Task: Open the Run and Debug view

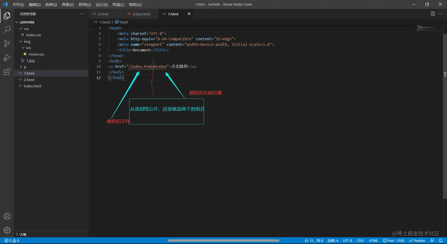Action: point(7,58)
